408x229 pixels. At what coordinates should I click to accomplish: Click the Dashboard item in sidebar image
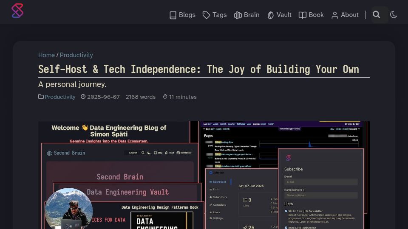tap(218, 182)
